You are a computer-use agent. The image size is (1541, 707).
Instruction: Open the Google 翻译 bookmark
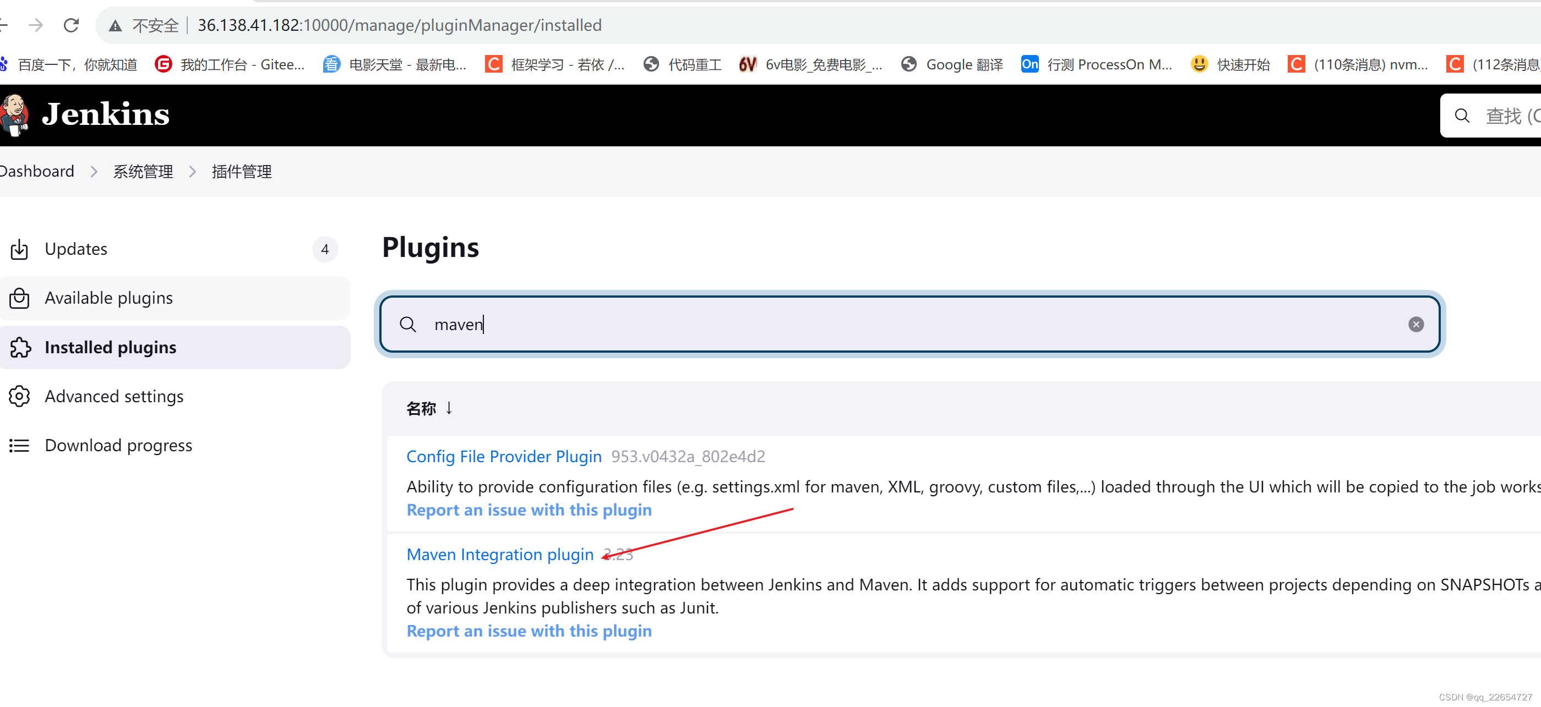tap(952, 64)
